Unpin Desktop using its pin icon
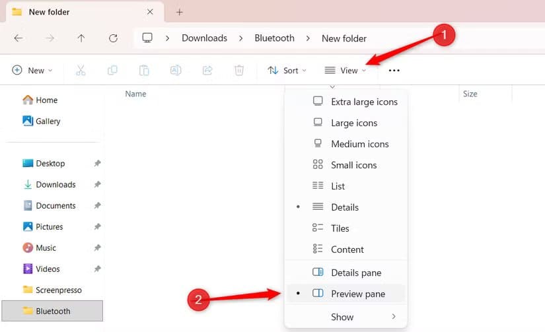The height and width of the screenshot is (332, 545). pyautogui.click(x=97, y=163)
